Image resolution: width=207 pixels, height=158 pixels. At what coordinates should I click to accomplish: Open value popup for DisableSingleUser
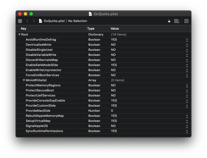coord(187,50)
